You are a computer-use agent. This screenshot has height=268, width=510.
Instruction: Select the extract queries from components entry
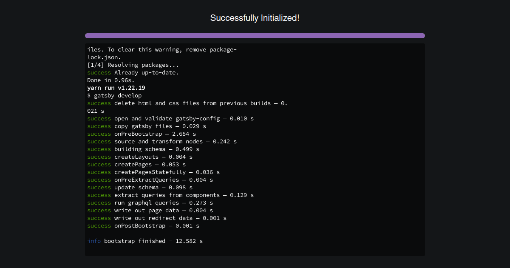(184, 195)
